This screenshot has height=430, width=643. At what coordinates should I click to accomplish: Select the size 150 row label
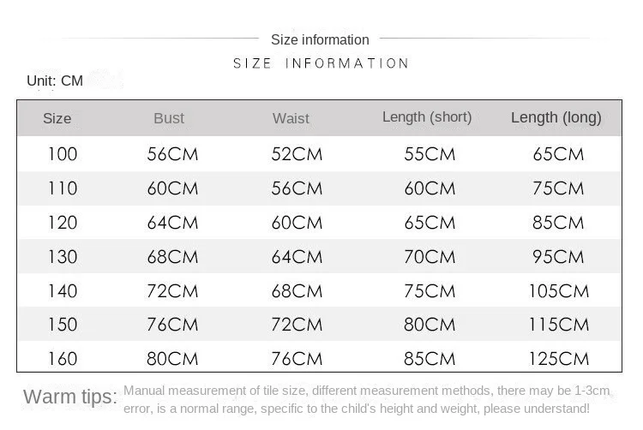click(x=63, y=325)
